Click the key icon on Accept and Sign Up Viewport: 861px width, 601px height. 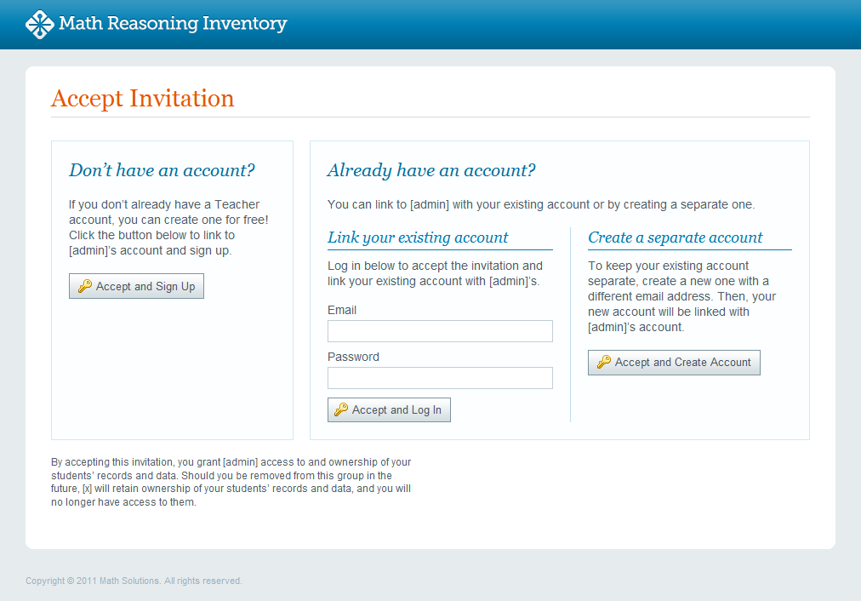click(x=84, y=286)
